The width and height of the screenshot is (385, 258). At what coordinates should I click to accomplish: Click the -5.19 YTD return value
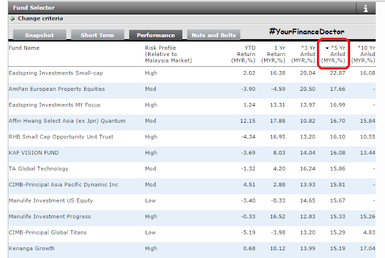[x=248, y=233]
